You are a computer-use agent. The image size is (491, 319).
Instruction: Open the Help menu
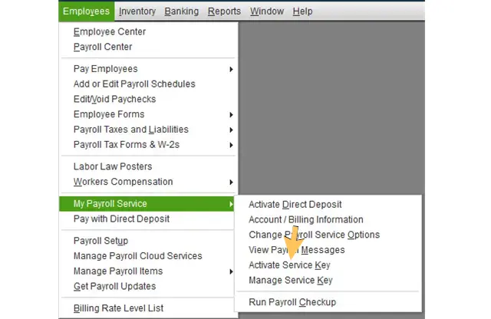(302, 12)
